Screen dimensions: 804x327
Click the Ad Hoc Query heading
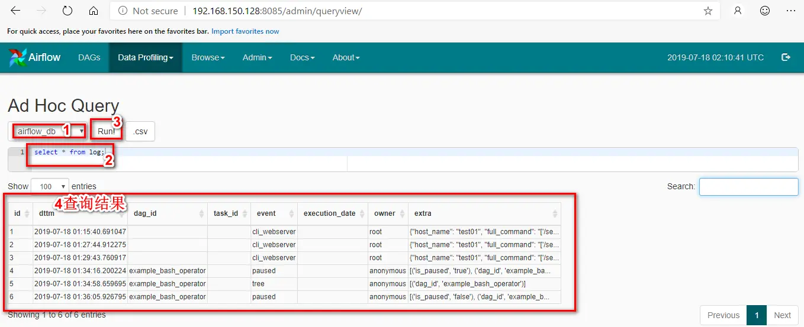(63, 106)
